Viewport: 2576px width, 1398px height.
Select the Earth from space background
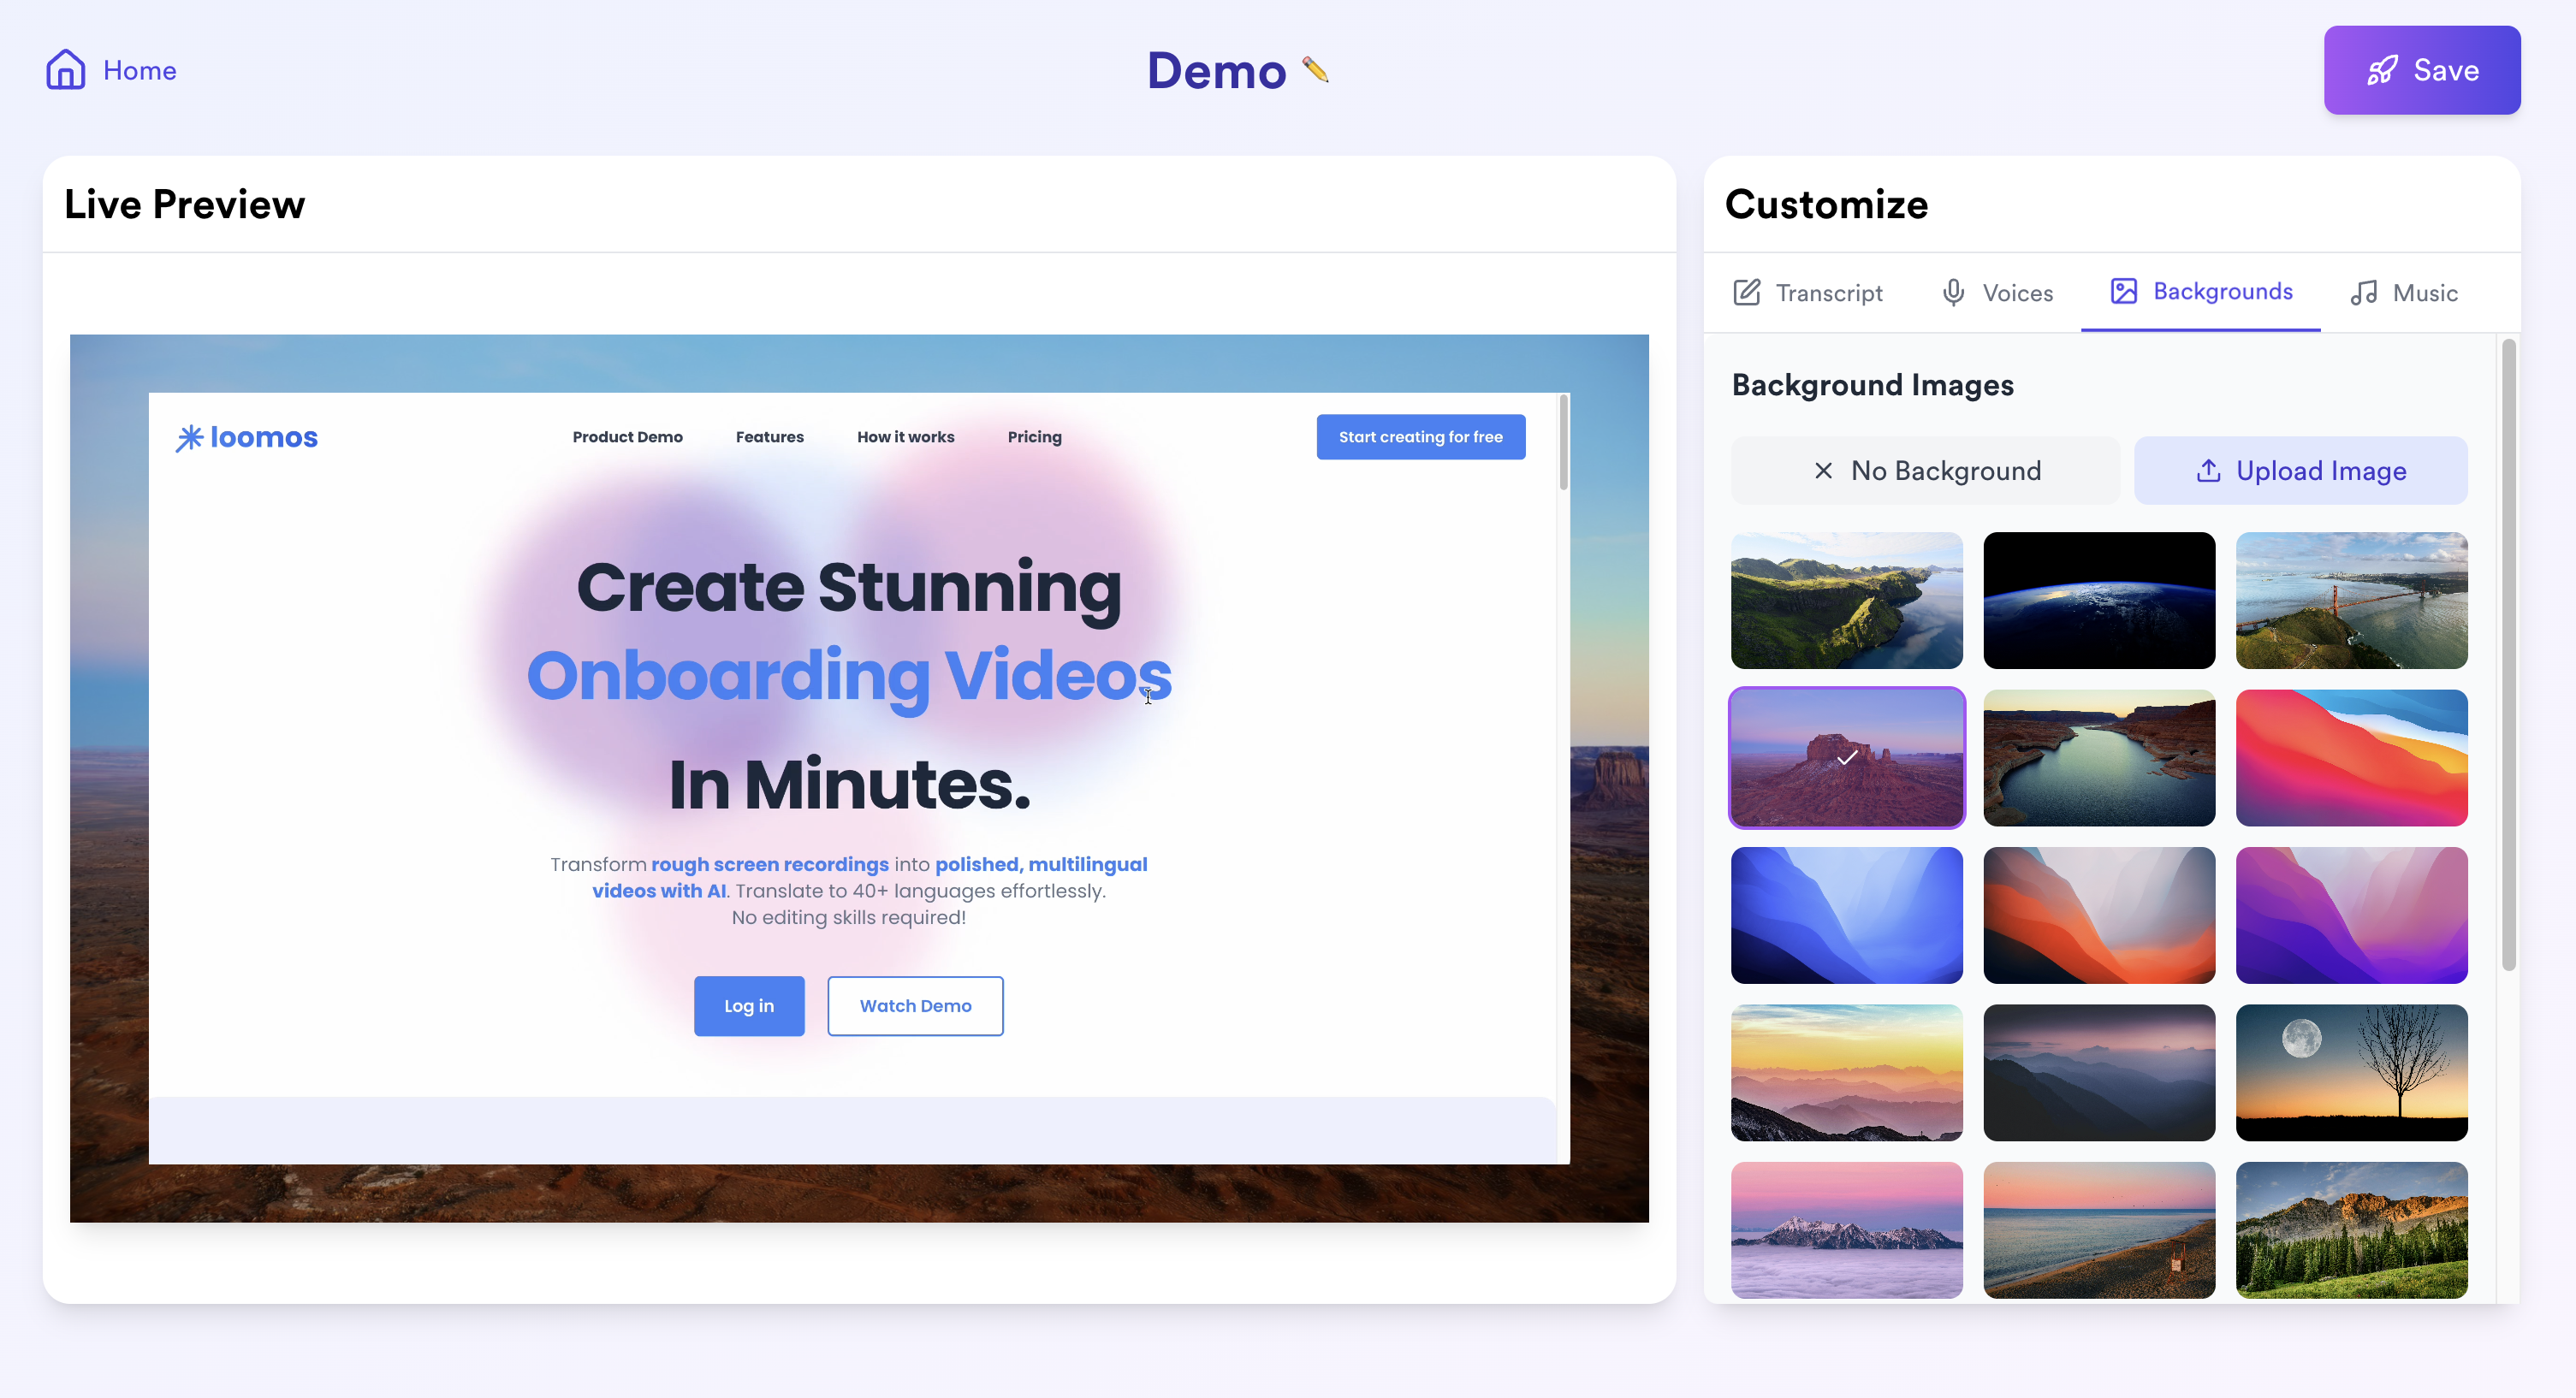2098,600
